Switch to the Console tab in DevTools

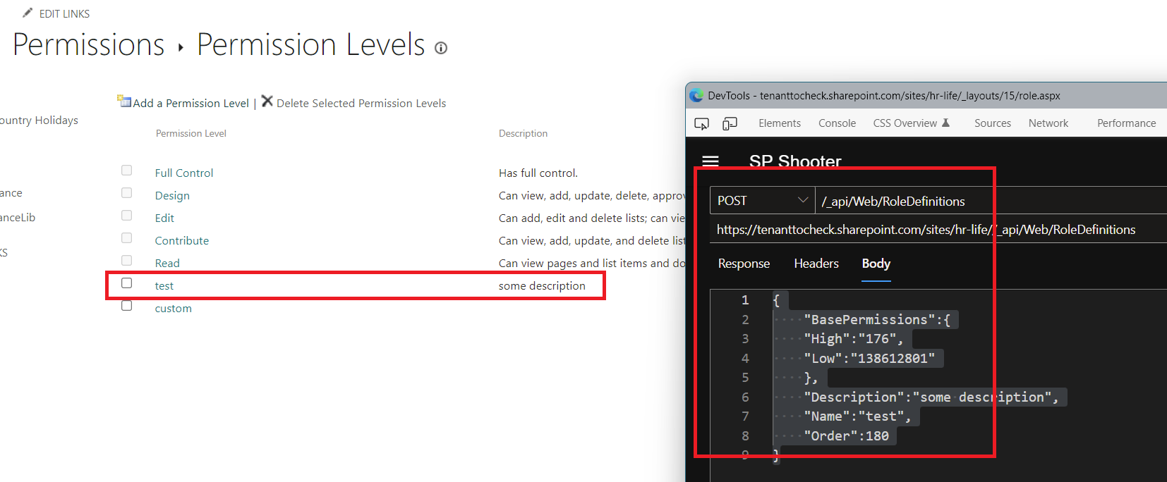837,123
